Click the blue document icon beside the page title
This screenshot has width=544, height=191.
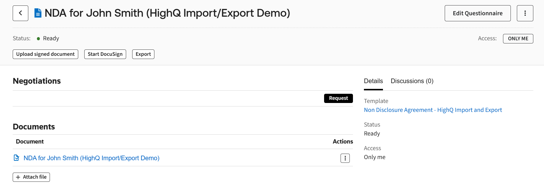[38, 13]
